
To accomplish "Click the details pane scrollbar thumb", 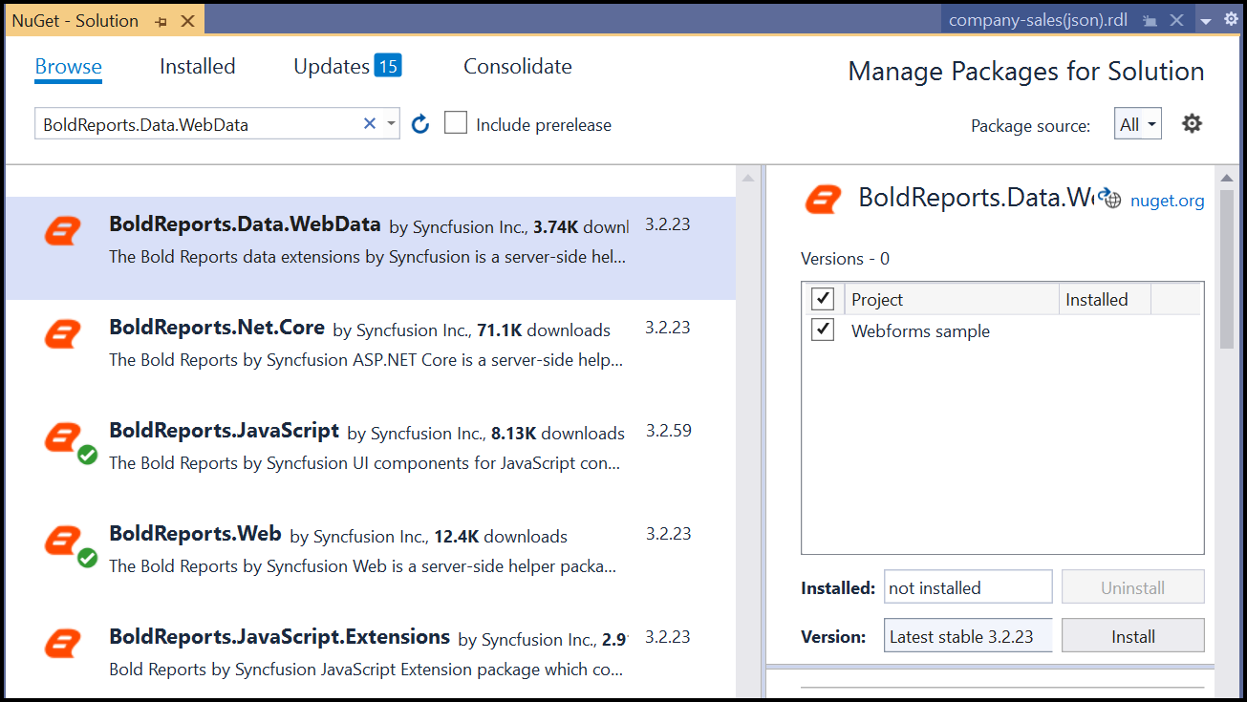I will (x=1227, y=267).
